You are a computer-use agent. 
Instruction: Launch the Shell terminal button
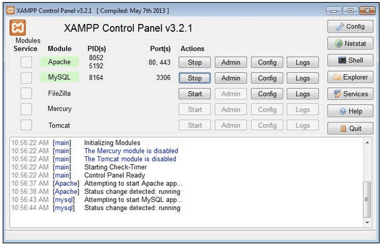[x=351, y=60]
